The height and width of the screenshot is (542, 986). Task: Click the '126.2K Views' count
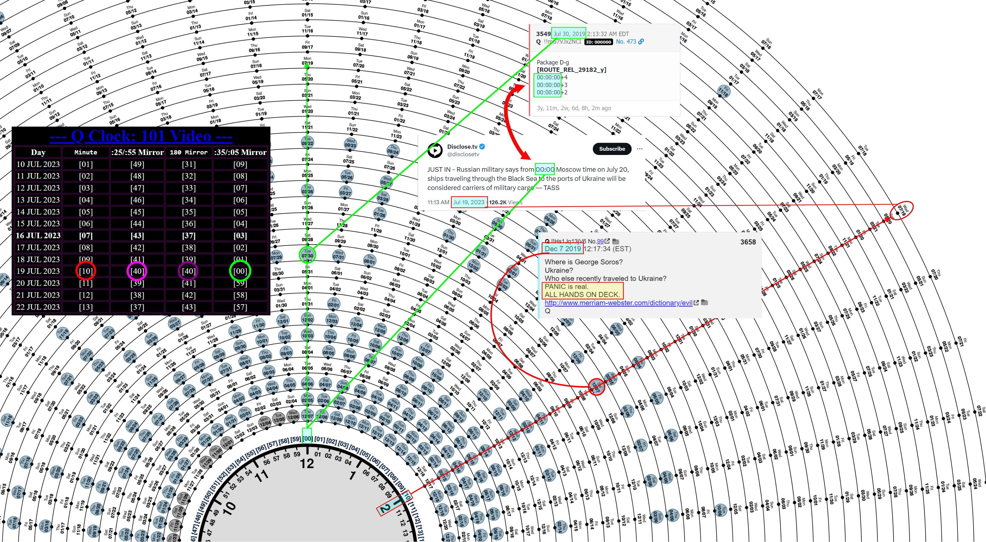pyautogui.click(x=506, y=202)
